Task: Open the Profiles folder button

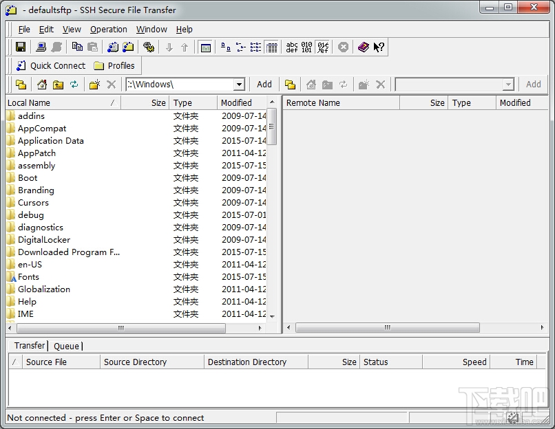Action: point(114,66)
